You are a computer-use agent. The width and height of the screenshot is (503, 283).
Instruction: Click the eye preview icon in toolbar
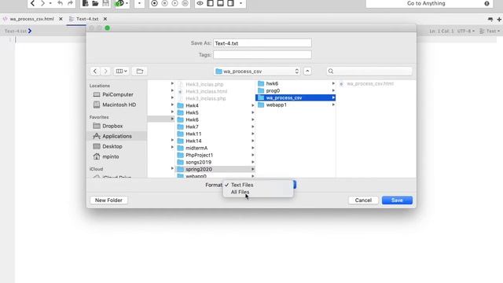[200, 3]
